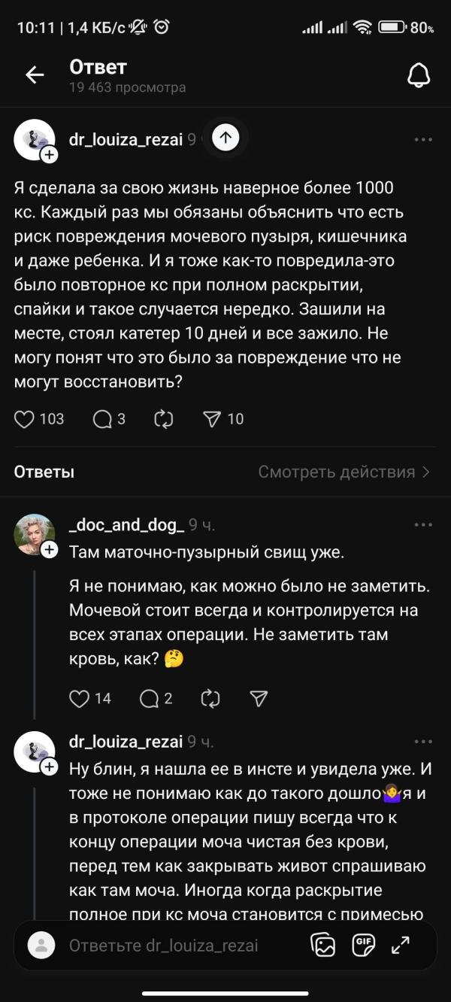Viewport: 451px width, 1002px height.
Task: Repost the main post by dr_louiza_rezai
Action: click(163, 419)
